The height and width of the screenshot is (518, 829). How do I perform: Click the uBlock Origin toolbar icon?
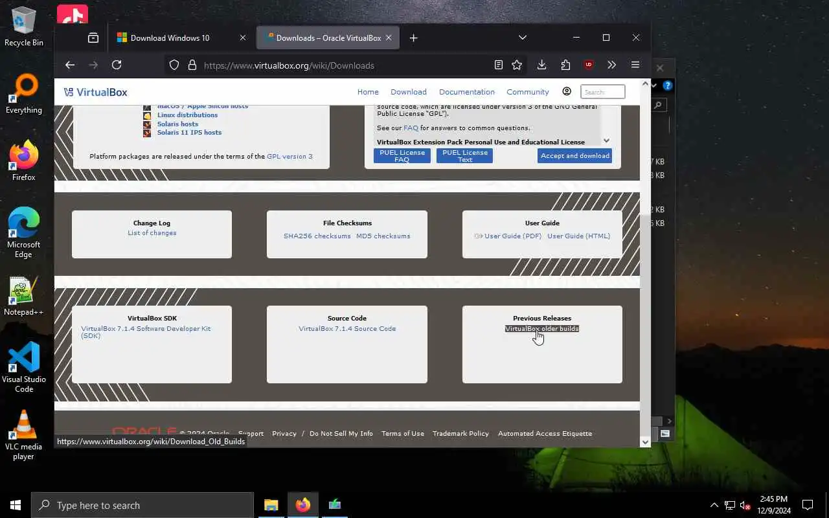point(589,65)
